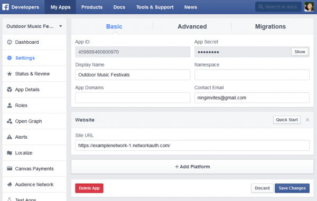Show the App Secret
Viewport: 317px width, 201px height.
(300, 52)
